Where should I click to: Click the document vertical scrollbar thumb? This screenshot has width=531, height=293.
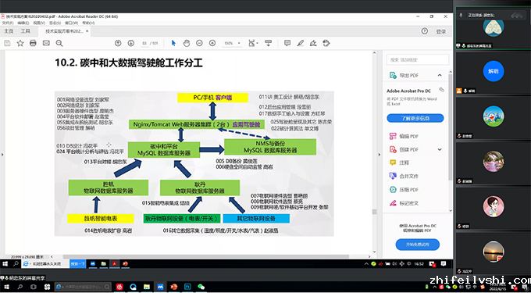(374, 212)
